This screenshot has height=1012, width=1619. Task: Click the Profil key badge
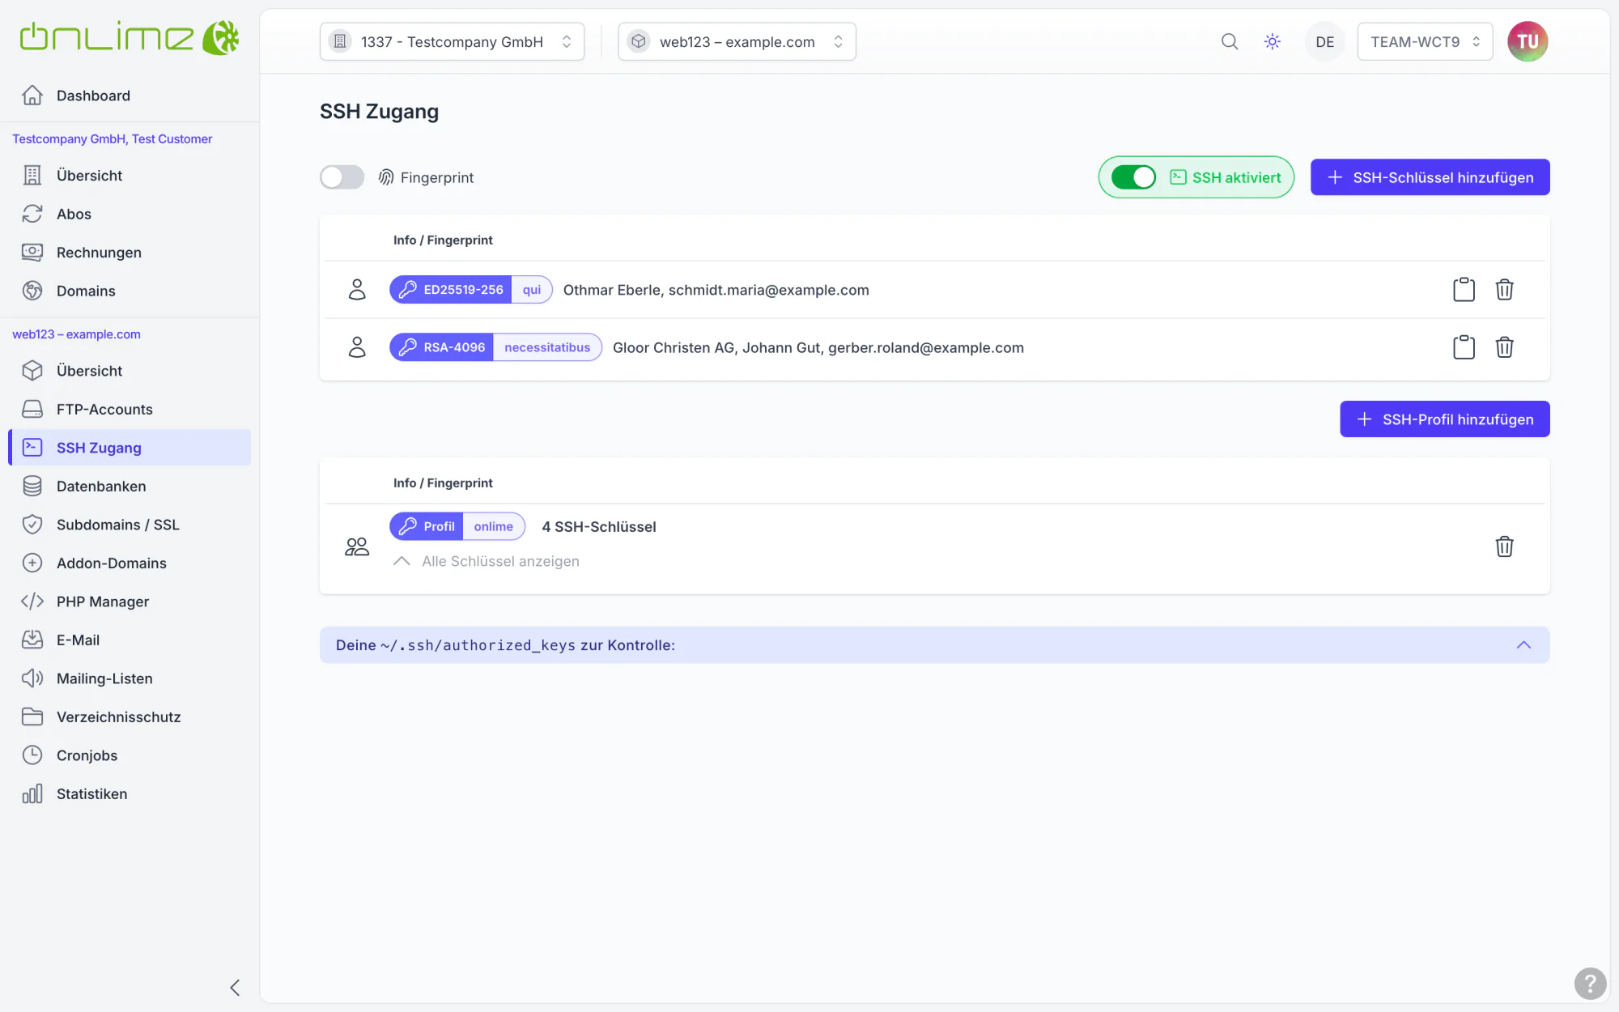[427, 526]
